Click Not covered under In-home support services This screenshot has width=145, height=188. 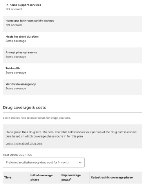(14, 9)
